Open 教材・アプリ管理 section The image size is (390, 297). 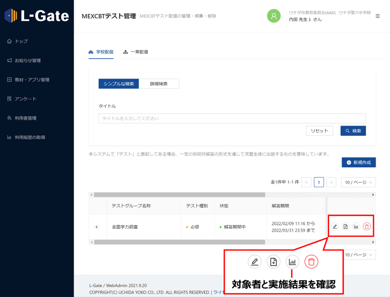click(x=28, y=79)
